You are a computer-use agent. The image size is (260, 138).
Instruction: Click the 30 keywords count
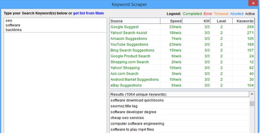(x=251, y=80)
